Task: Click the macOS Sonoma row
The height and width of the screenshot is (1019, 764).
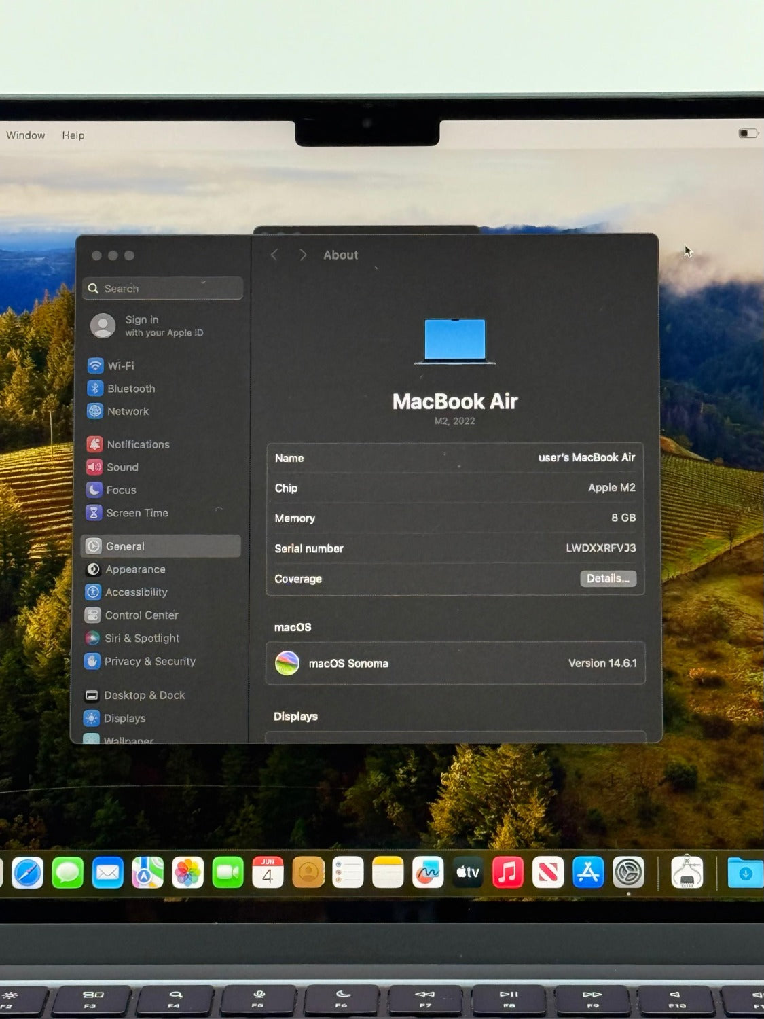Action: (x=455, y=663)
